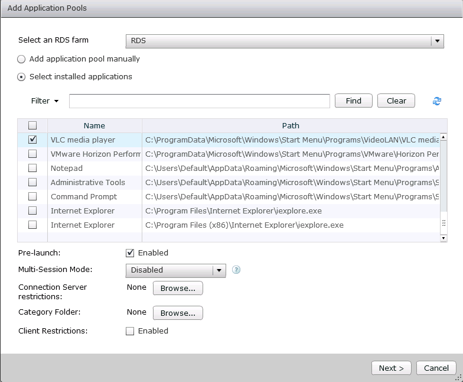The image size is (463, 382).
Task: Select Add application pool manually option
Action: click(x=22, y=59)
